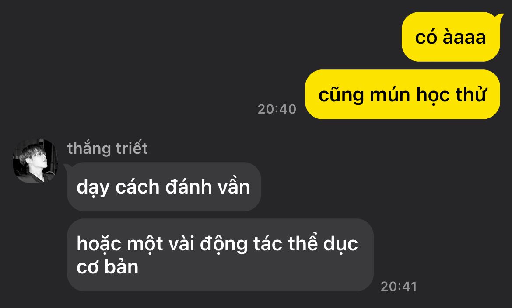The image size is (512, 308).
Task: Select the gray message dạy cách đánh vần
Action: (x=164, y=187)
